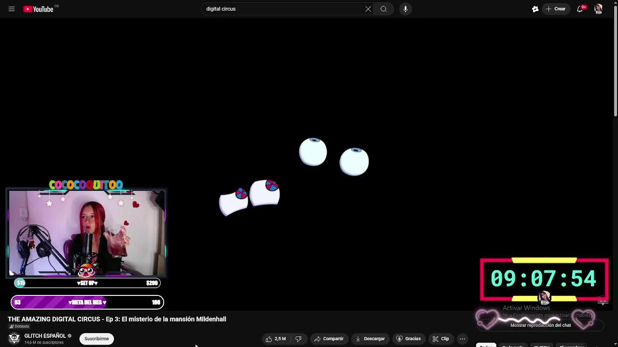Create a Clip with the scissors button

point(440,339)
